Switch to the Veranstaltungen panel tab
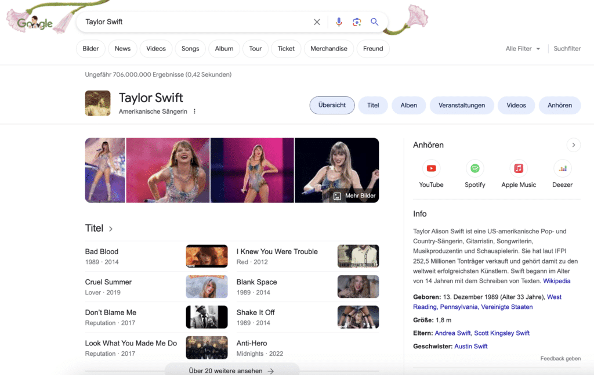Image resolution: width=594 pixels, height=375 pixels. (462, 105)
